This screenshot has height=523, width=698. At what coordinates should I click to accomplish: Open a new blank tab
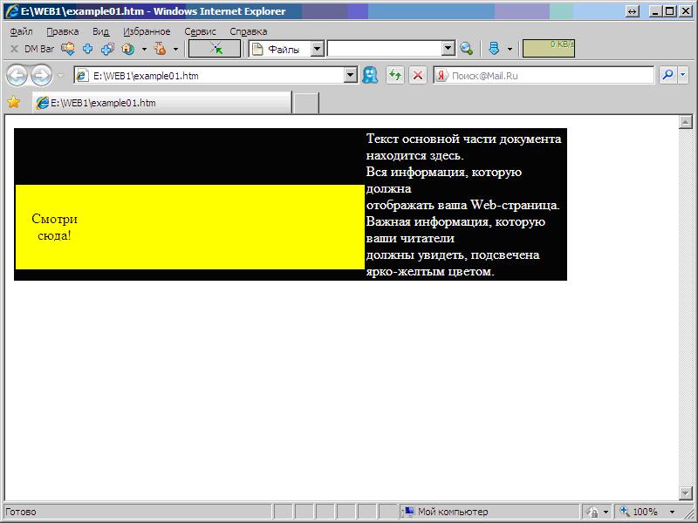[306, 103]
